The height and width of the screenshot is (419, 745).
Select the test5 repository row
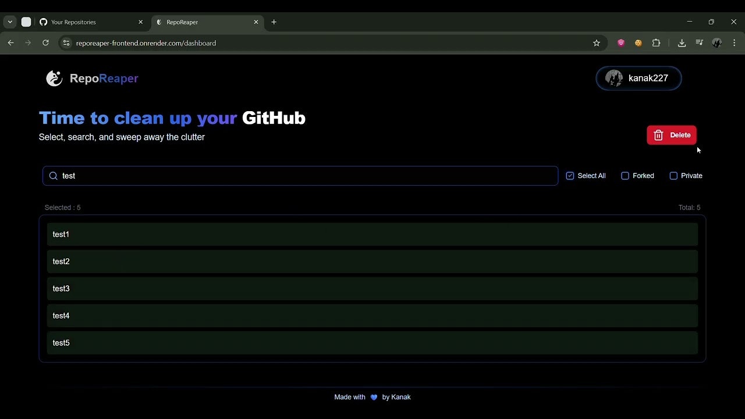click(372, 343)
